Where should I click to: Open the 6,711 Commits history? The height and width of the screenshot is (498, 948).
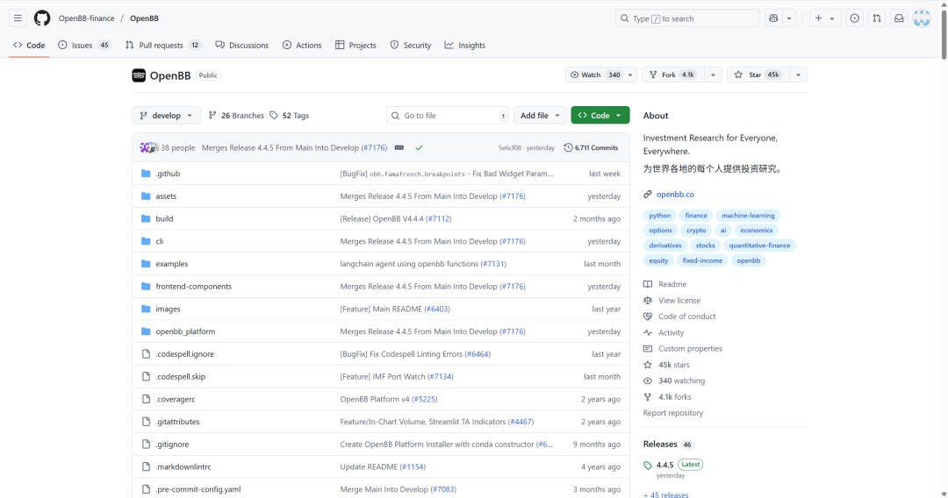coord(591,148)
